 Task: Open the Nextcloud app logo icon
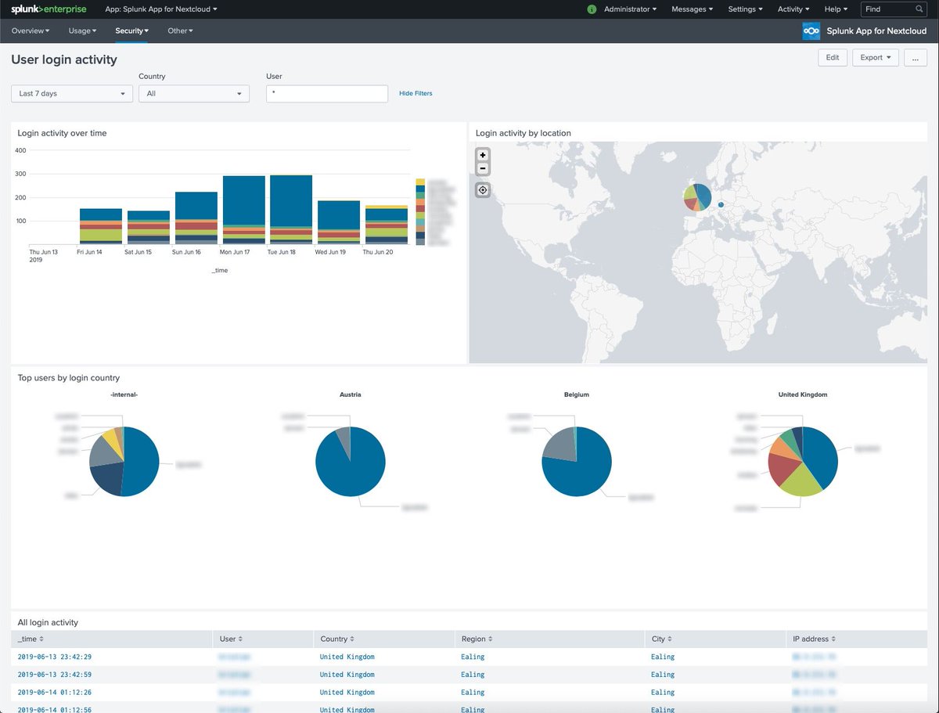811,31
